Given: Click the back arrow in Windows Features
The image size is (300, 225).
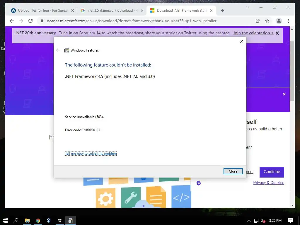Looking at the screenshot, I should tap(58, 50).
